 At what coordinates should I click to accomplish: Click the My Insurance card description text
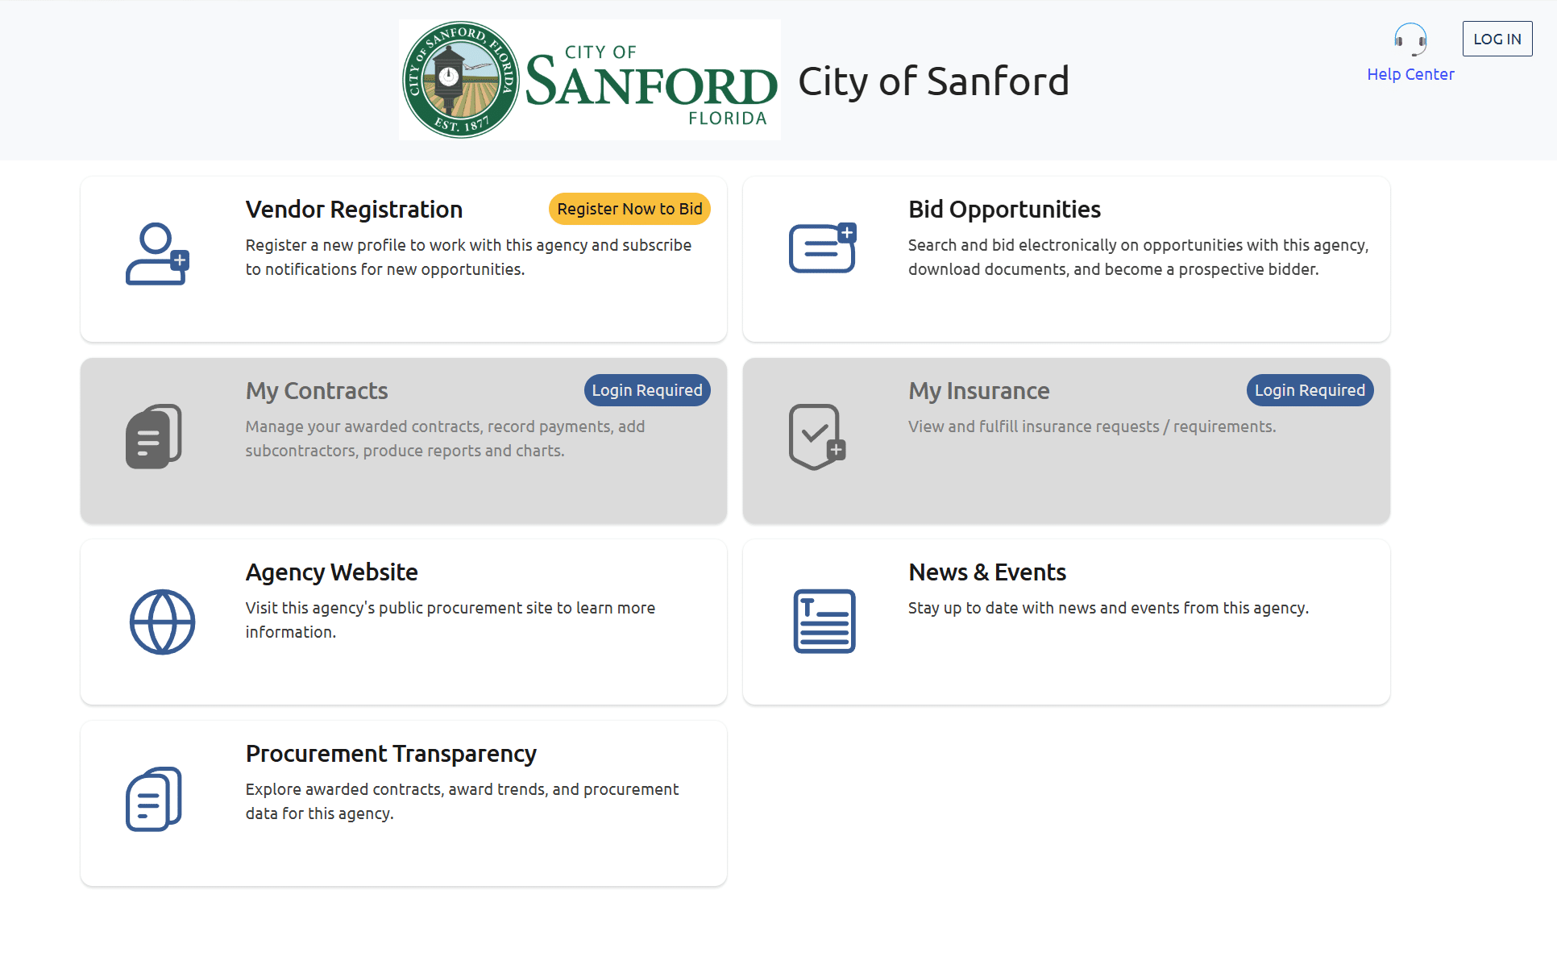1092,426
